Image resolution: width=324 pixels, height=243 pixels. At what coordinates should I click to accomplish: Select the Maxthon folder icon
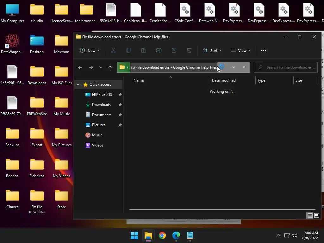pos(62,44)
